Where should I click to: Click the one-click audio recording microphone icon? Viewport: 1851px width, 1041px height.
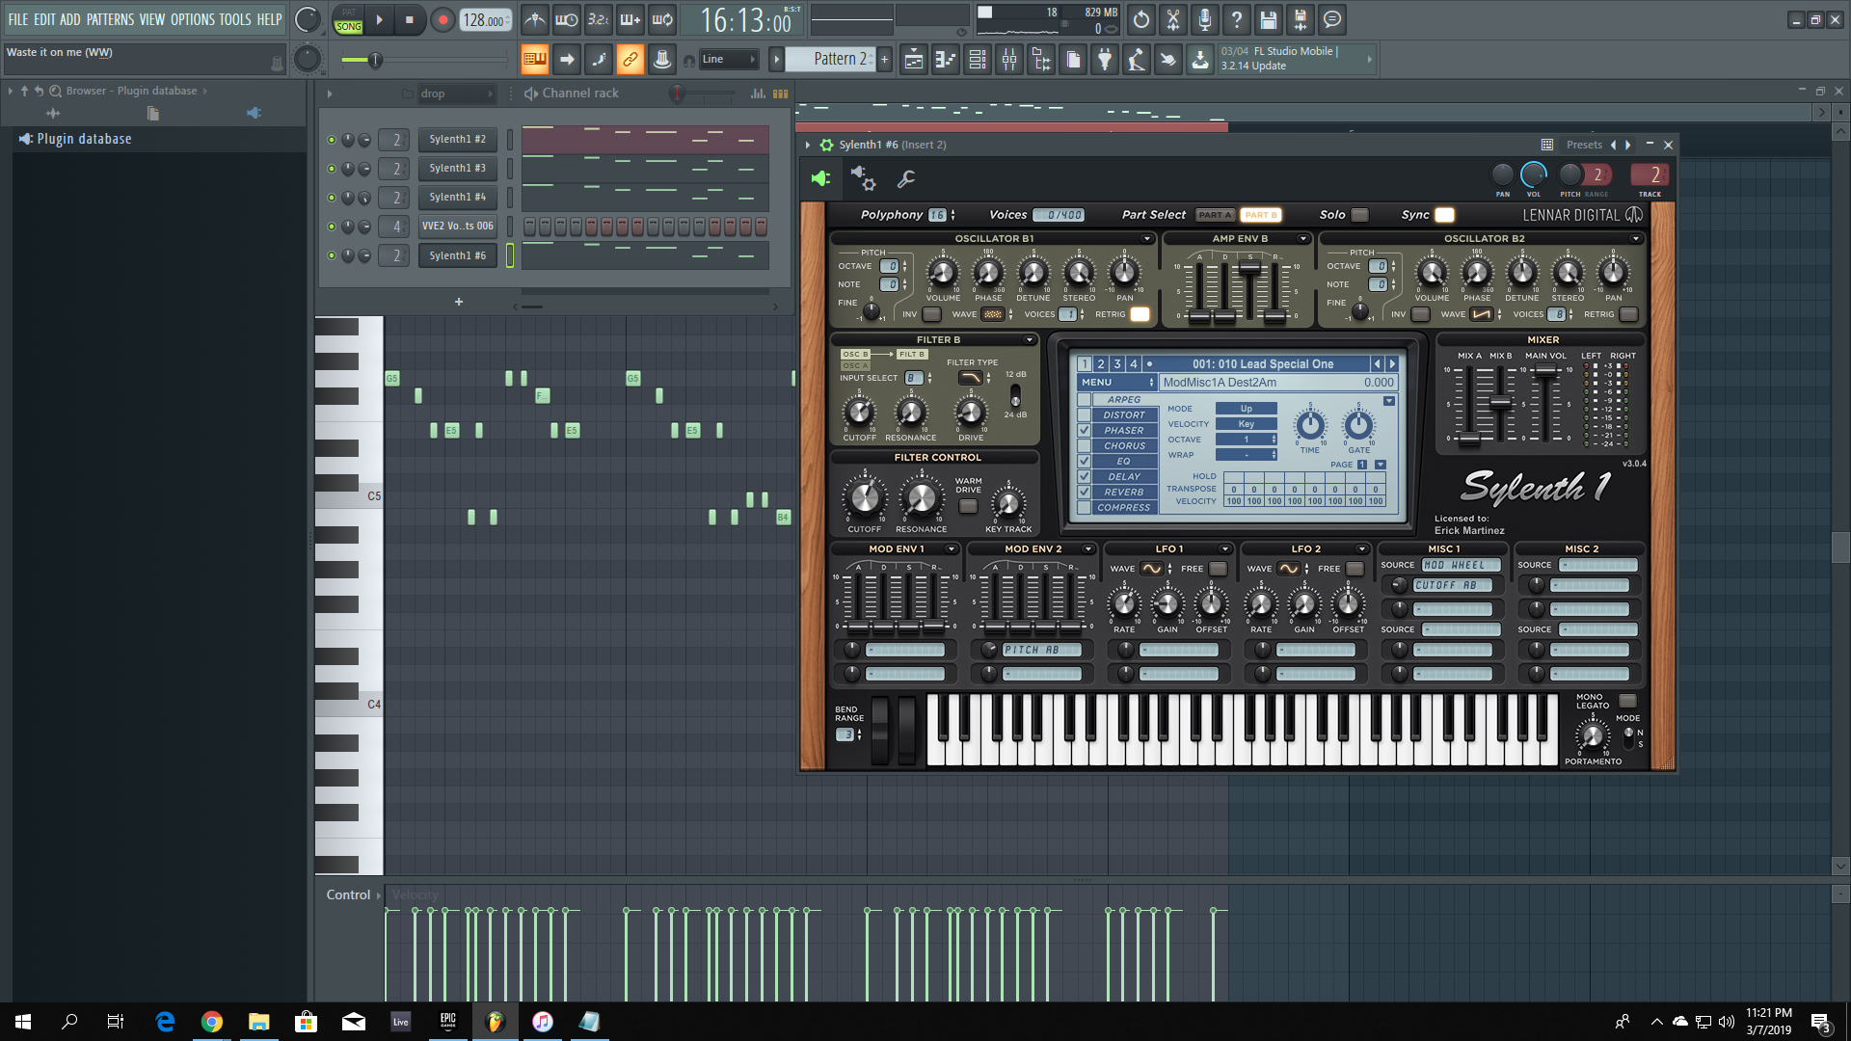pos(1204,19)
